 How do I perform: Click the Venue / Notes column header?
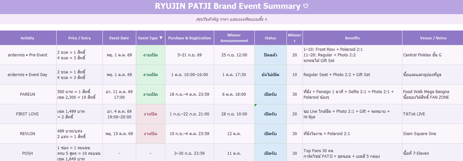pyautogui.click(x=433, y=38)
